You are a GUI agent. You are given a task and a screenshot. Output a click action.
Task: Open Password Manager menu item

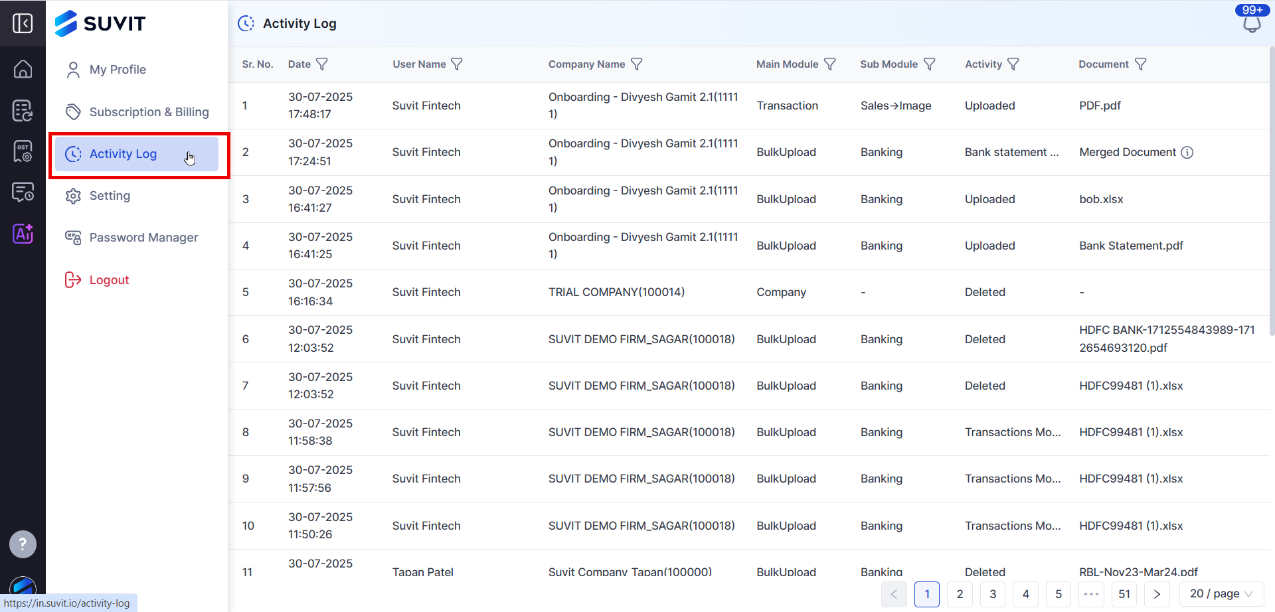(137, 238)
